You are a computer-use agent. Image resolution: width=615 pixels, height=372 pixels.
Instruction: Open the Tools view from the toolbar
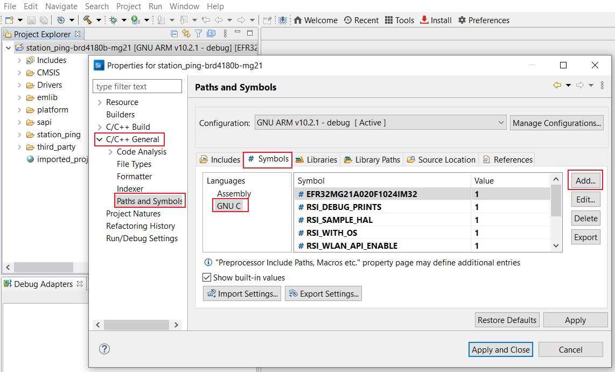(x=399, y=20)
